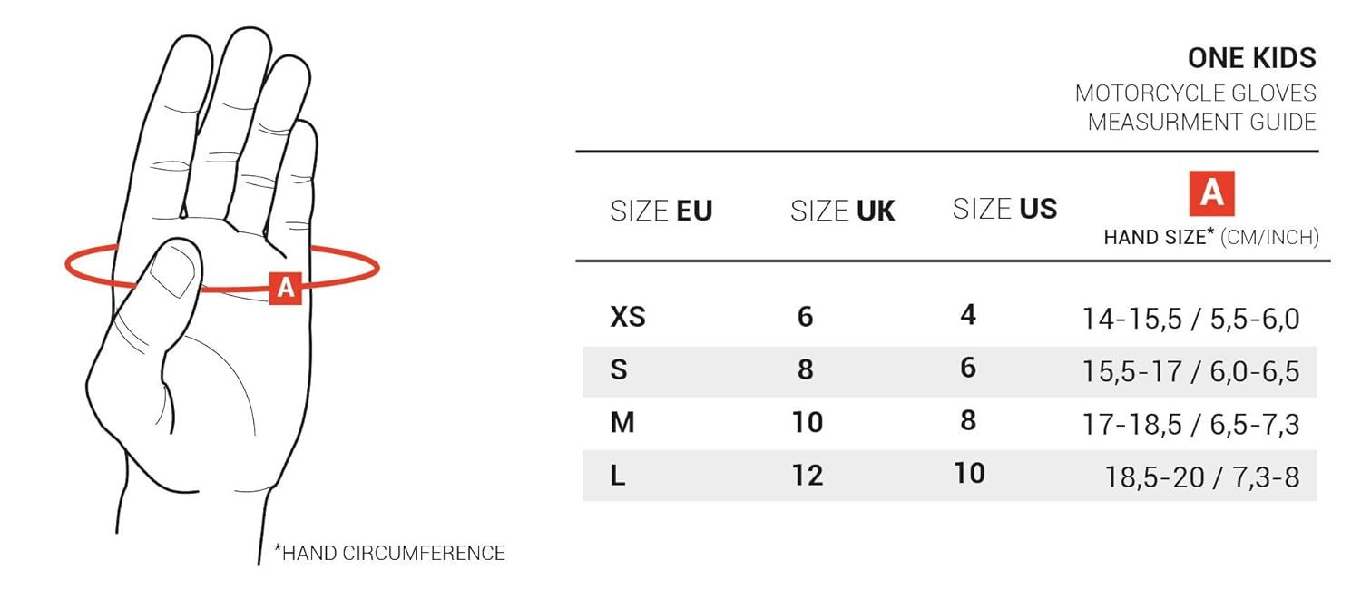Image resolution: width=1361 pixels, height=600 pixels.
Task: Select the SIZE EU column header
Action: 661,211
